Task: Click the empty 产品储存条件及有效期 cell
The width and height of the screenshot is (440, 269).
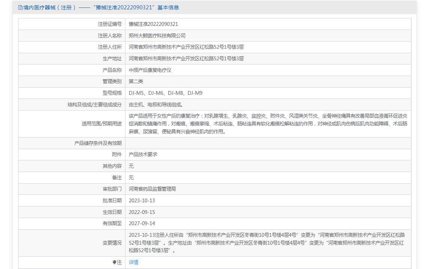Action: [268, 143]
